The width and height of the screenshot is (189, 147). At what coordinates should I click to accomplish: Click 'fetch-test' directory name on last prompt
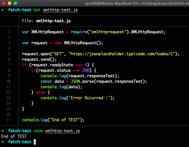20,142
